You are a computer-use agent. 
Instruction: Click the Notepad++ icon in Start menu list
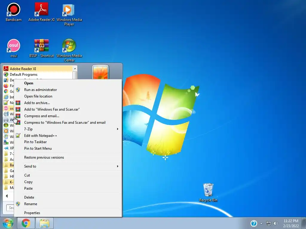tap(6, 103)
